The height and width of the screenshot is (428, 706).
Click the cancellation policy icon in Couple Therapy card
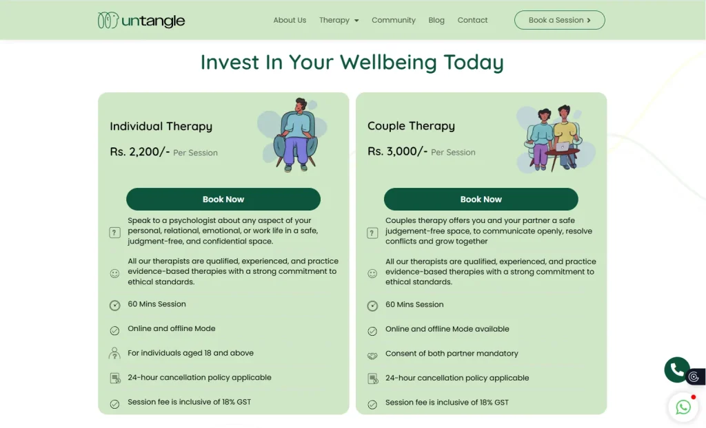pos(372,378)
